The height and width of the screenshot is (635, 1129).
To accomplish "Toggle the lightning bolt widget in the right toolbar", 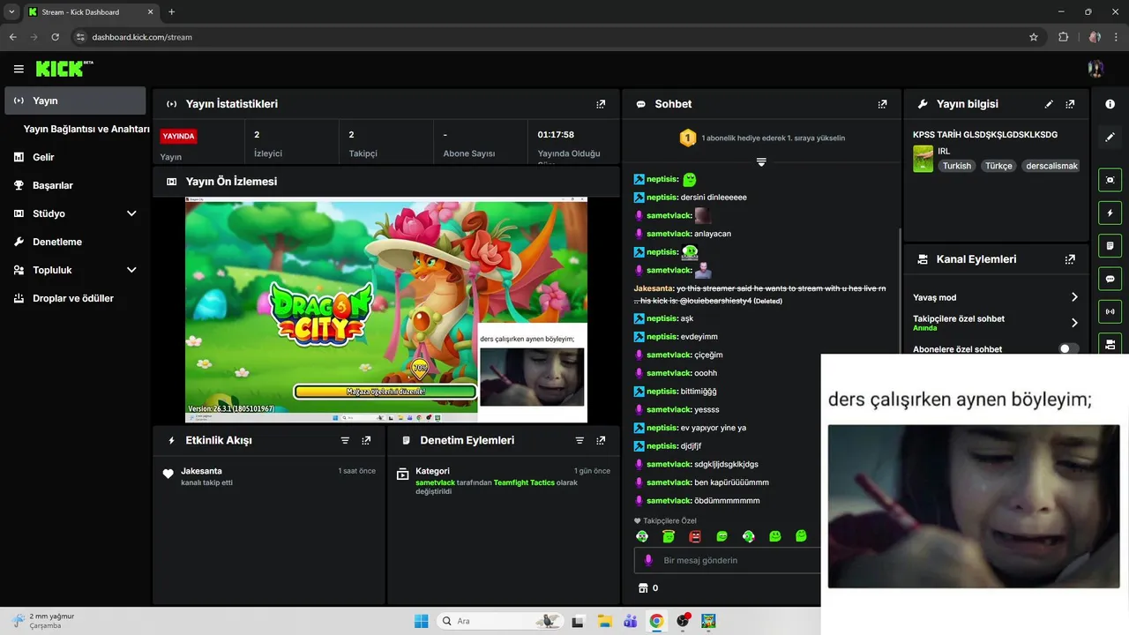I will [1110, 213].
